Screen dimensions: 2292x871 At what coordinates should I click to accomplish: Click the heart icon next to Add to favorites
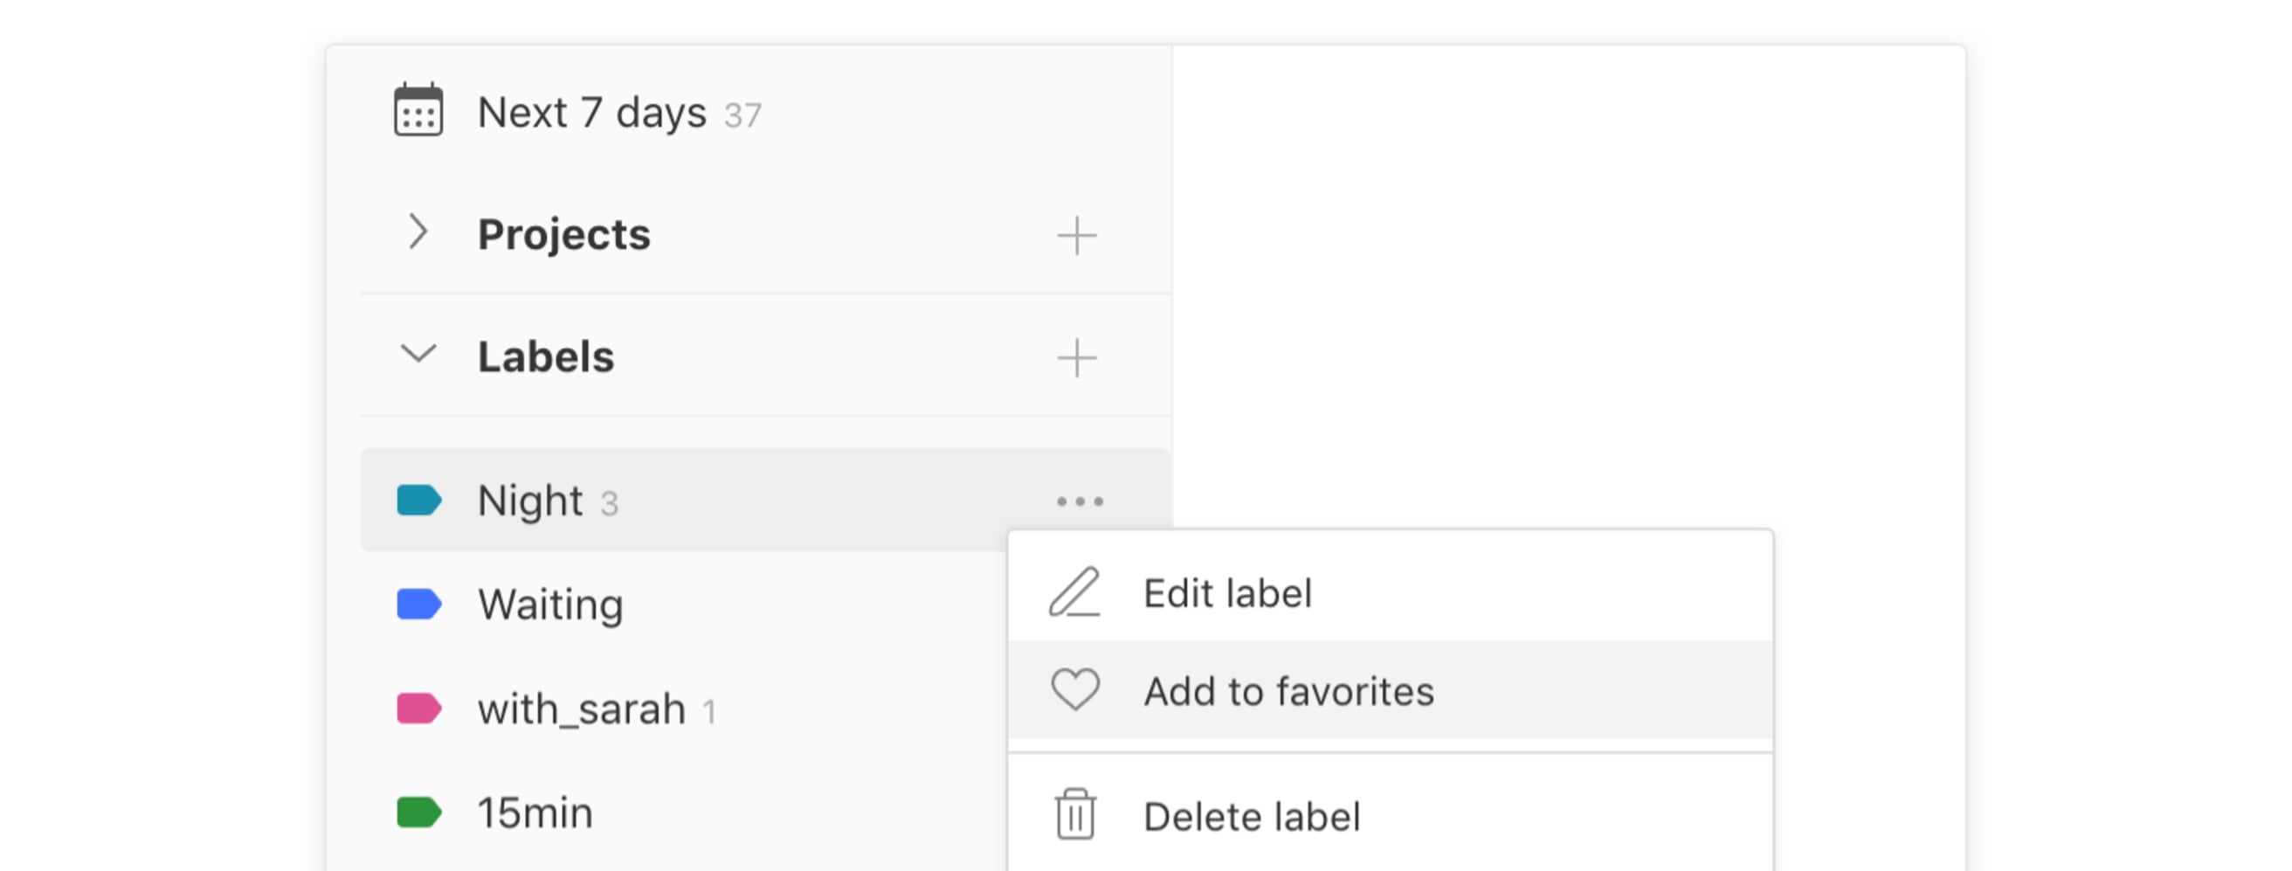point(1077,690)
